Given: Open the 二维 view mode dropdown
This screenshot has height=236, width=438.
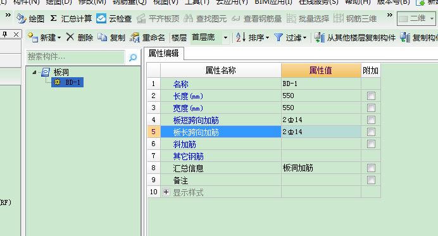Looking at the screenshot, I should pos(432,19).
